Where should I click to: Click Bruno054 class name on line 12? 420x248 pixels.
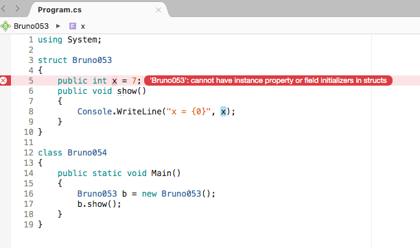pyautogui.click(x=87, y=153)
